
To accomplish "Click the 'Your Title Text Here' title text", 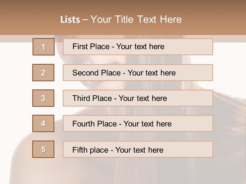I will tap(136, 20).
